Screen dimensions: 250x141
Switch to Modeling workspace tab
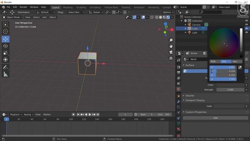click(68, 7)
